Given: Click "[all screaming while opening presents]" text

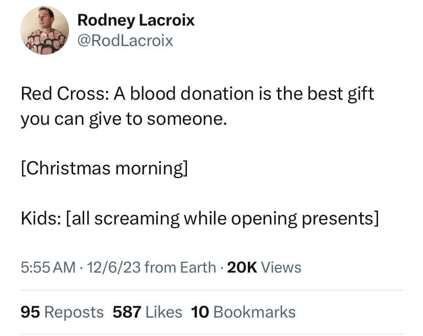Looking at the screenshot, I should pyautogui.click(x=222, y=218).
